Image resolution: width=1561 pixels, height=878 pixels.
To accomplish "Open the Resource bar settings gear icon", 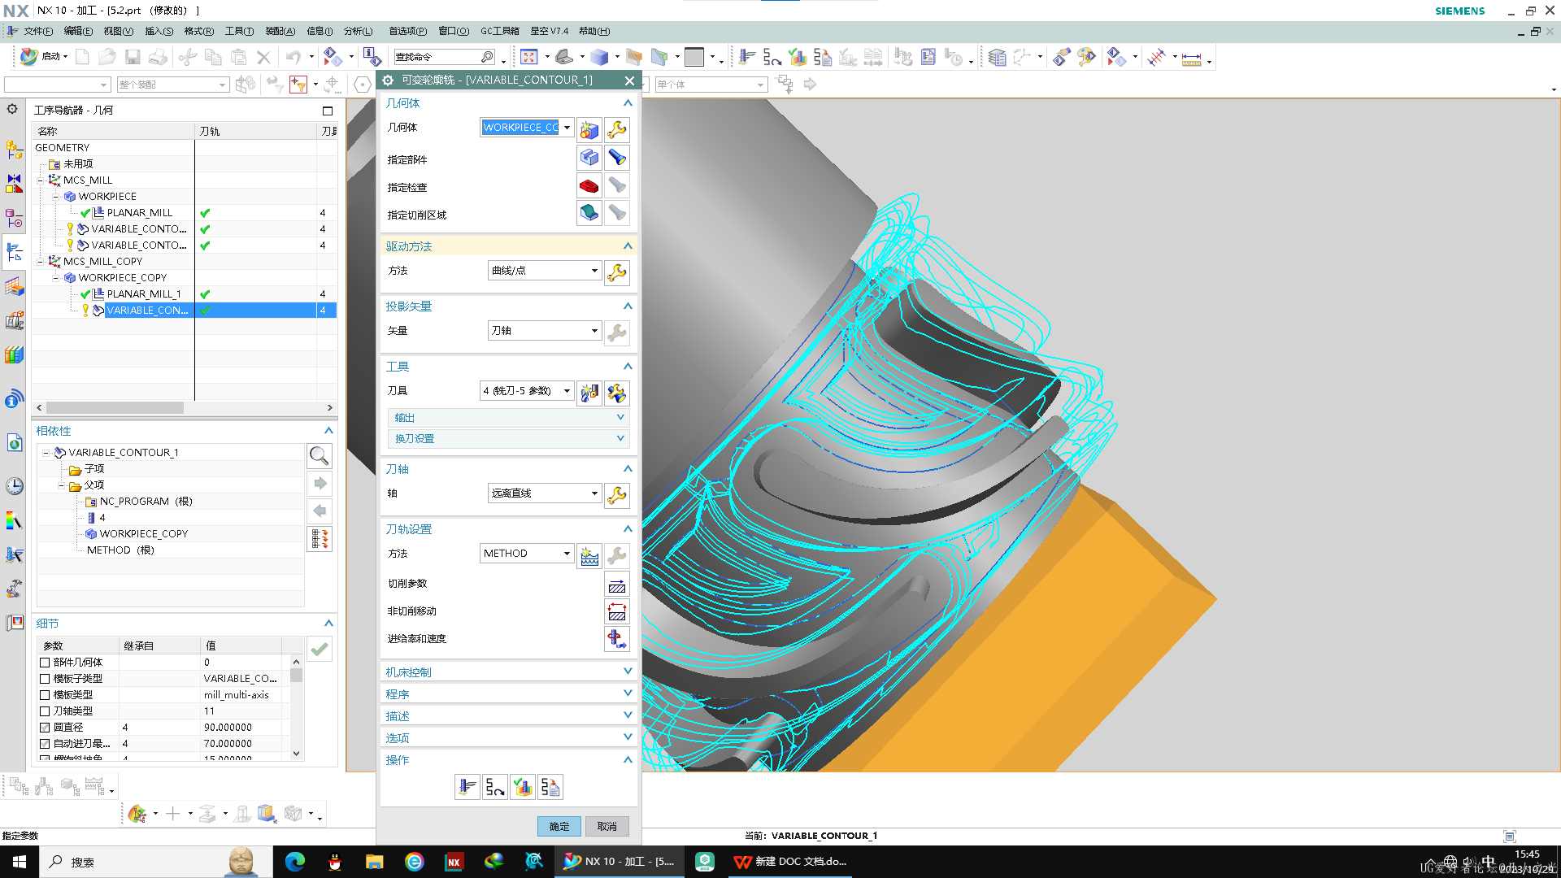I will tap(12, 109).
